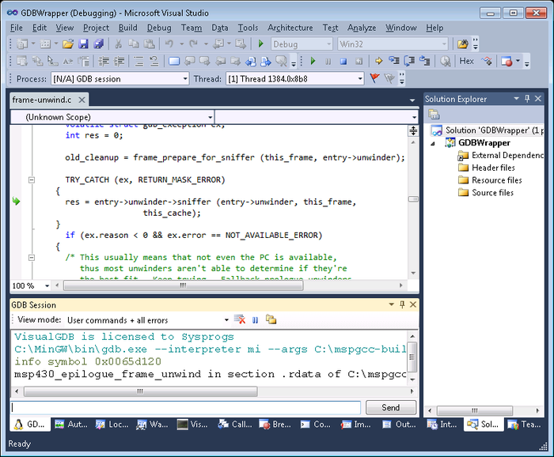Select the Header files folder
The image size is (554, 457).
[492, 168]
